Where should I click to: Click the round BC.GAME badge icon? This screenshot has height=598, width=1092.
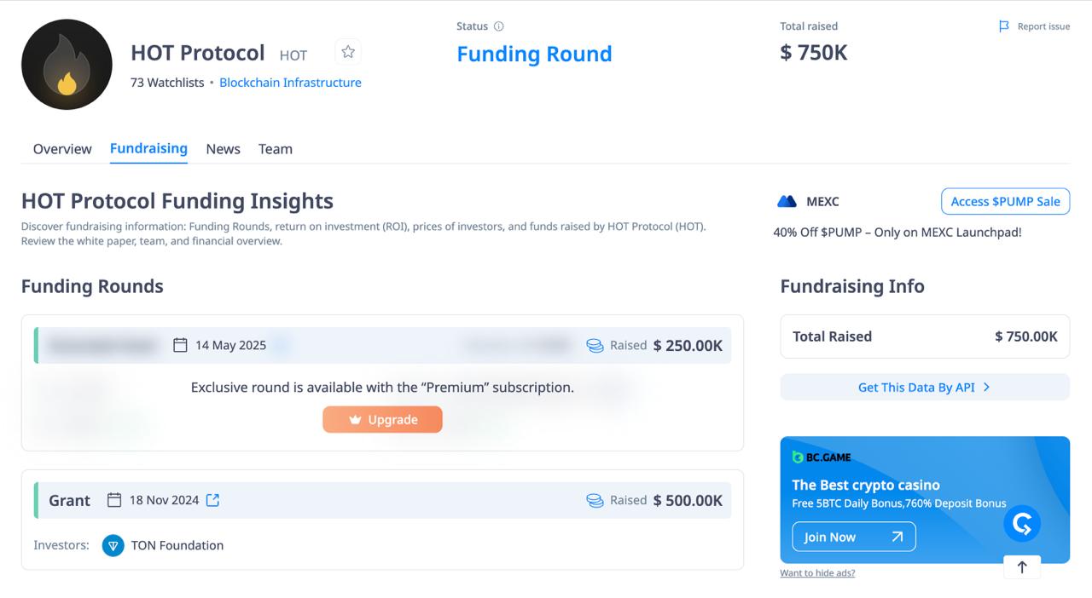[x=1022, y=523]
